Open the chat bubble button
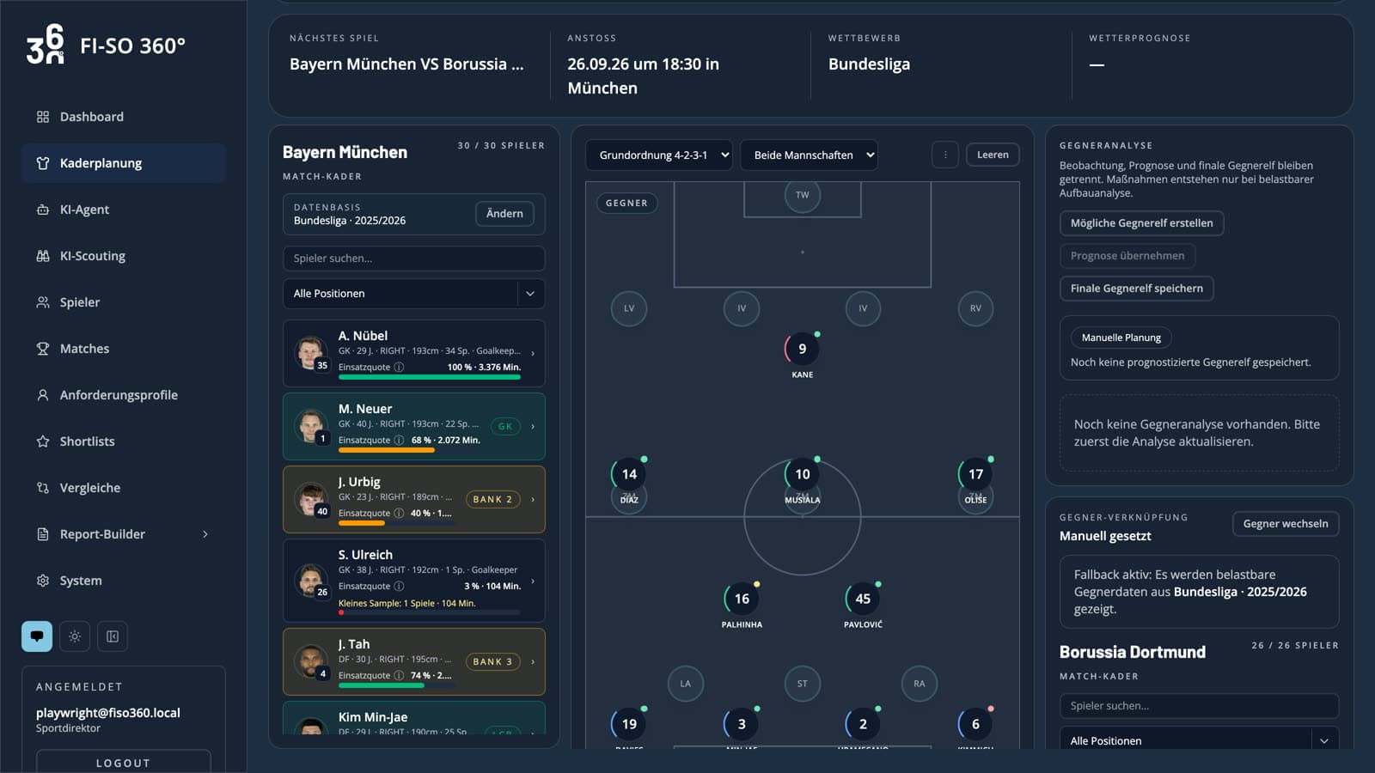Viewport: 1375px width, 773px height. (x=37, y=636)
